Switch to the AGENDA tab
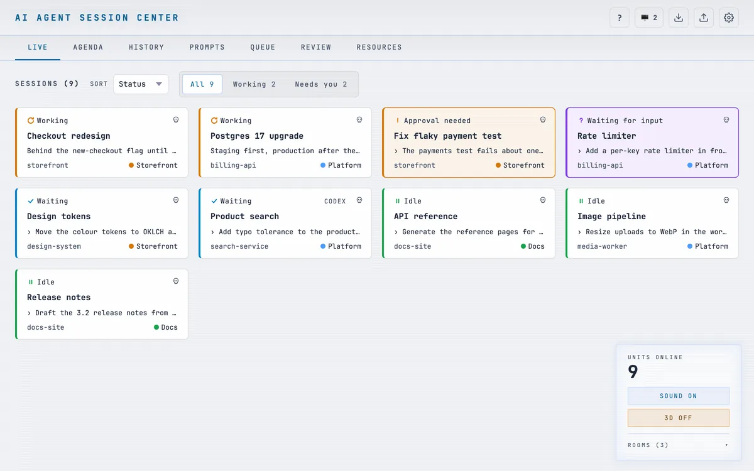Image resolution: width=754 pixels, height=471 pixels. tap(88, 47)
